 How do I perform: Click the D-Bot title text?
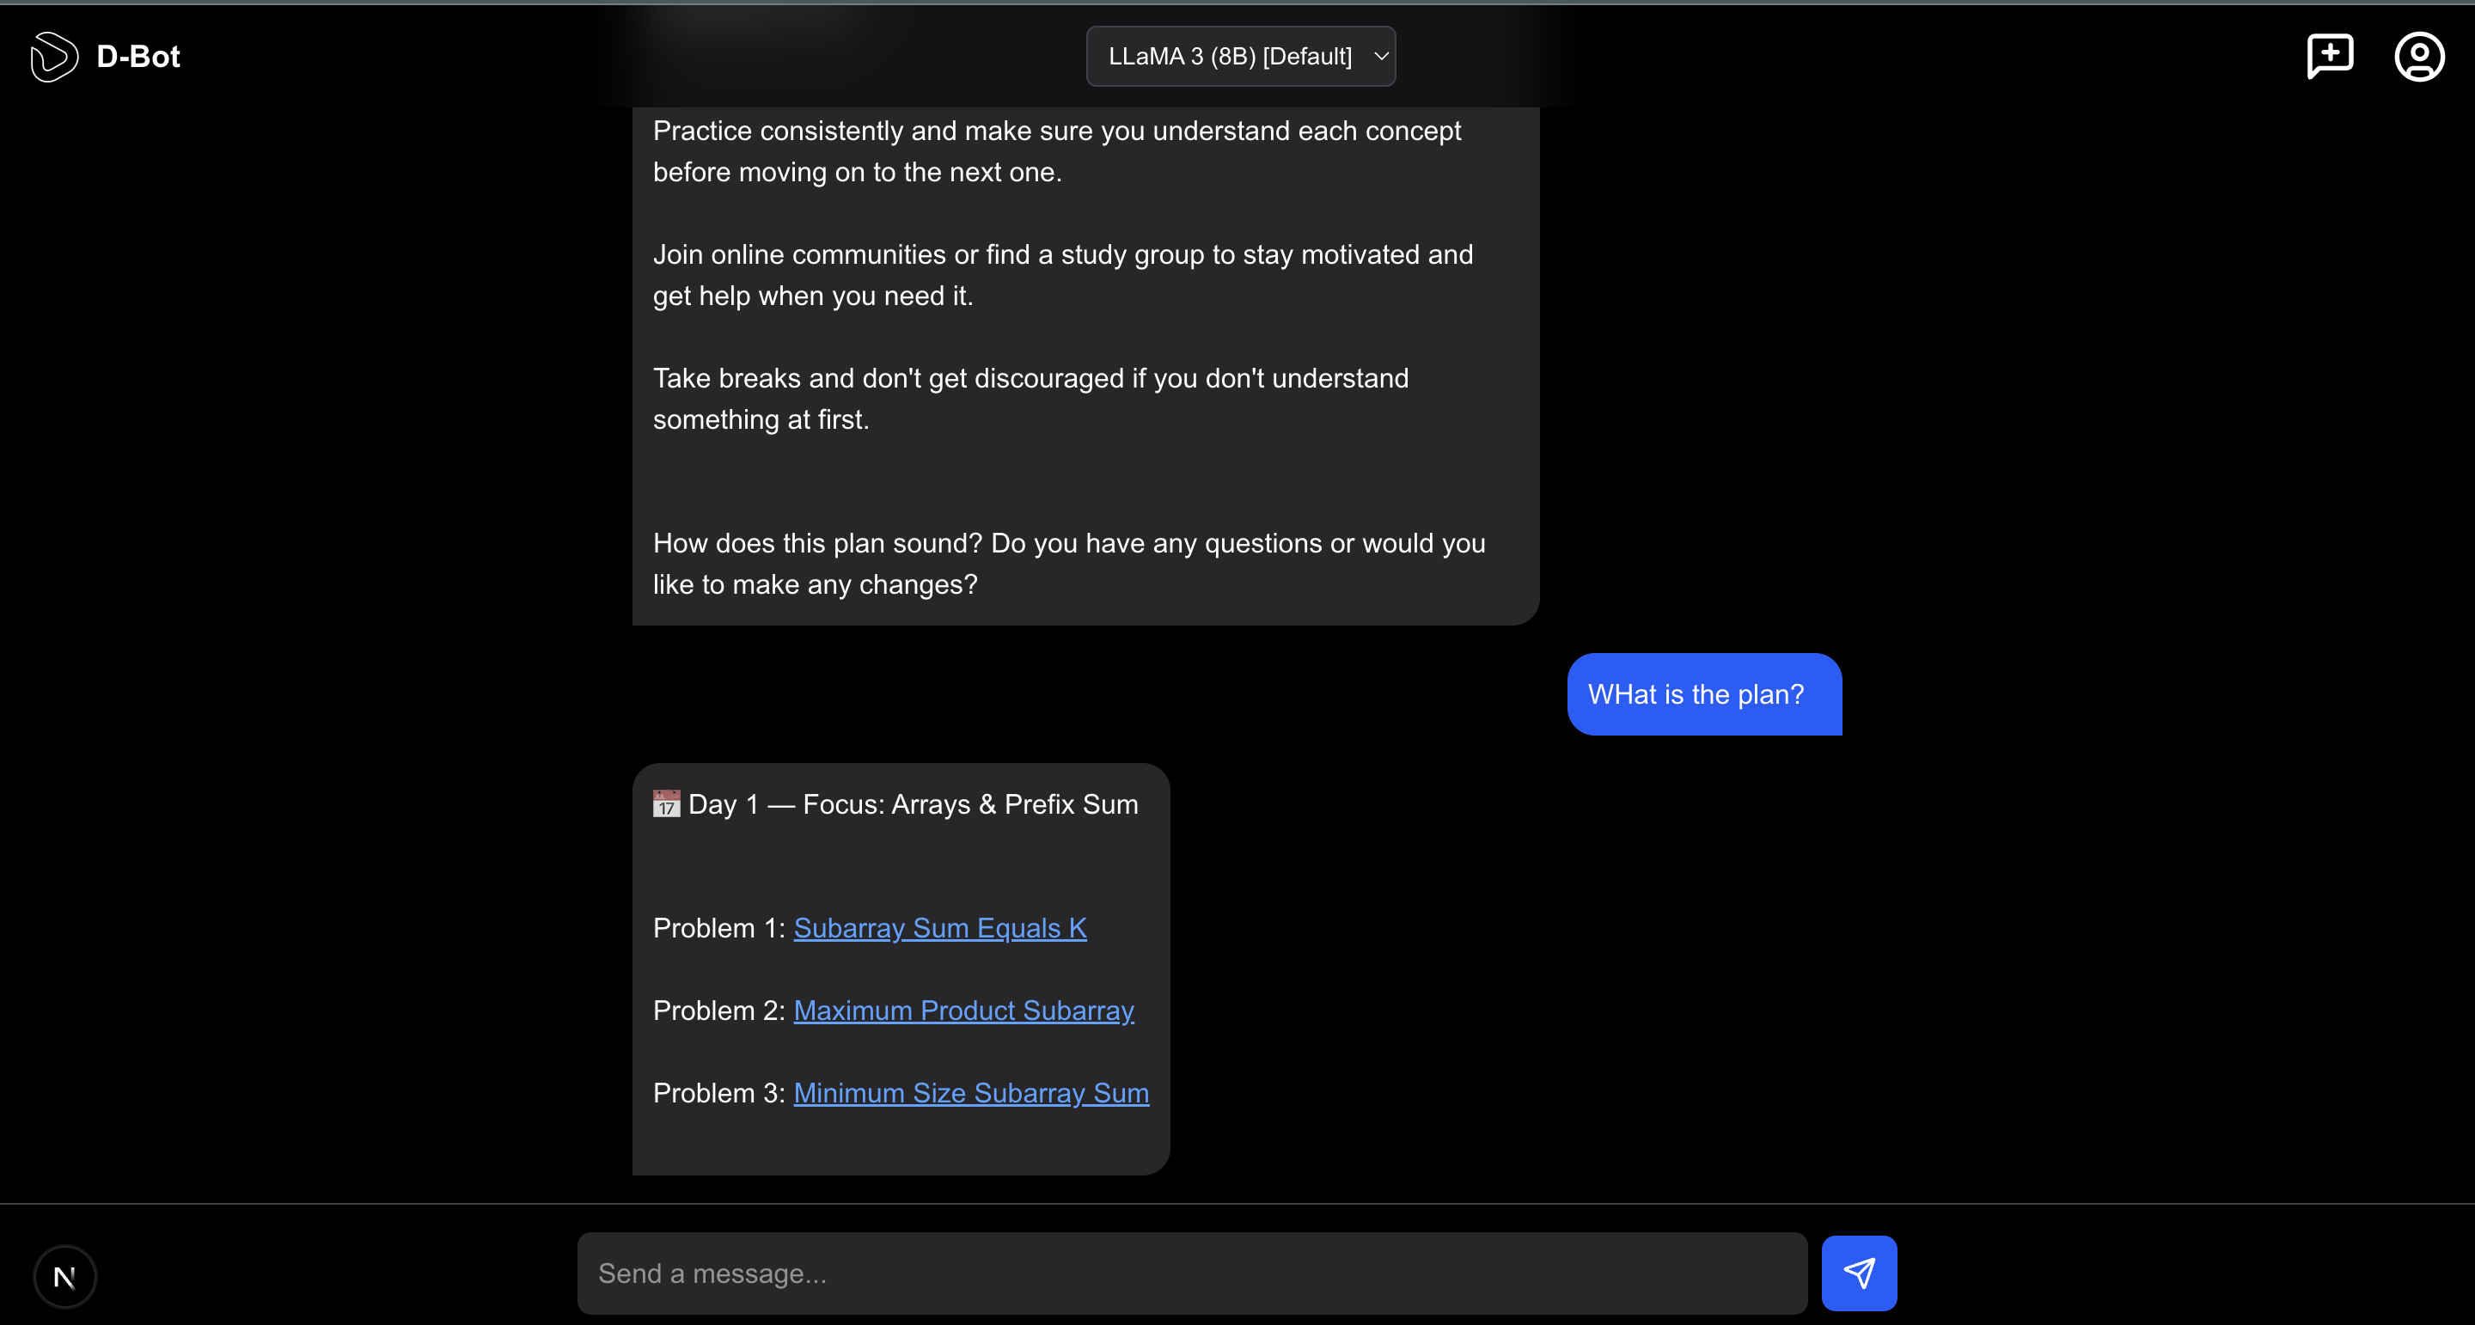(x=138, y=57)
